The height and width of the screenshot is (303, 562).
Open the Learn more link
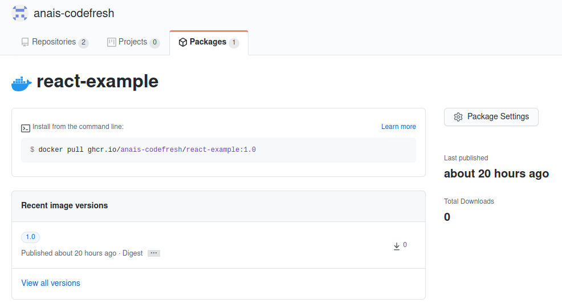(398, 127)
